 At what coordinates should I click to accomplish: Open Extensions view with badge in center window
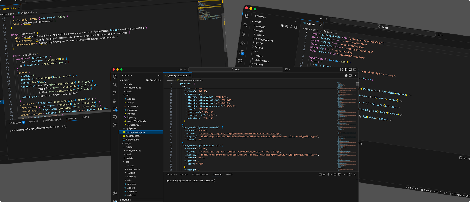pyautogui.click(x=115, y=109)
